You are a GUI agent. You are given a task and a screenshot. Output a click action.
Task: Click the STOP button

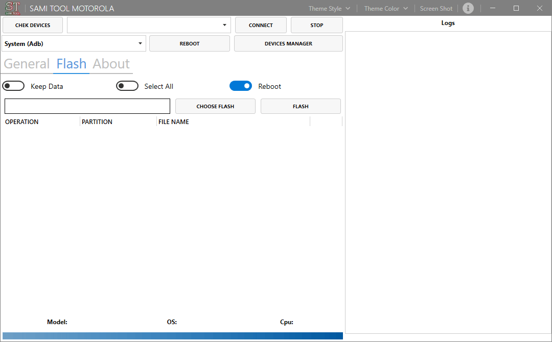coord(316,25)
